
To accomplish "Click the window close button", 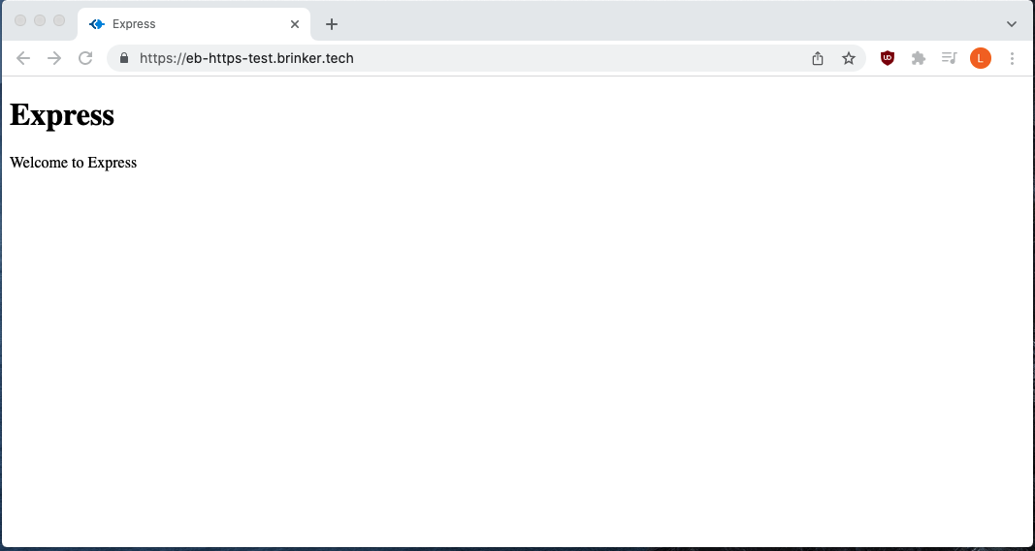I will [x=20, y=20].
